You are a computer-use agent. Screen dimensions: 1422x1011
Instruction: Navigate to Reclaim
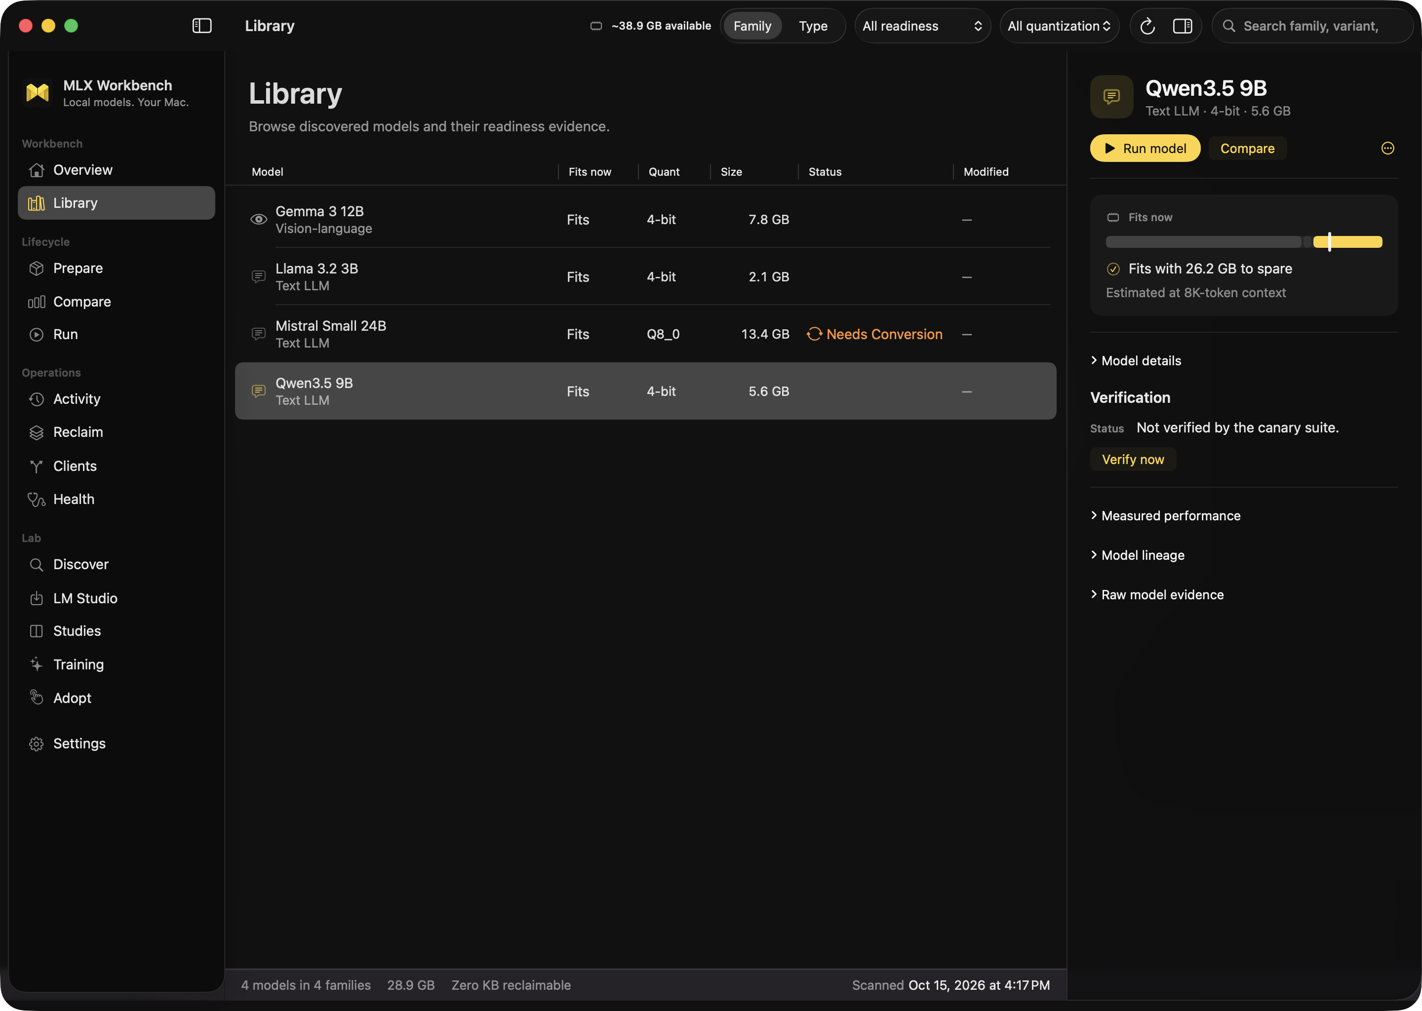pyautogui.click(x=117, y=432)
